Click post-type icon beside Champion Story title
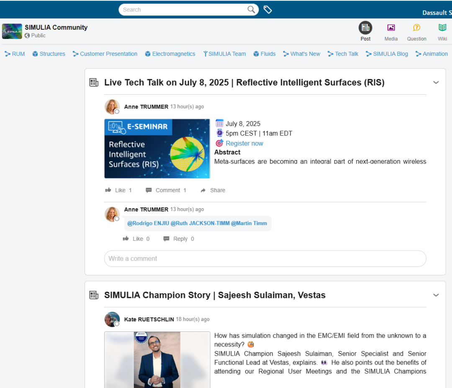Screen dimensions: 452x388 point(94,295)
